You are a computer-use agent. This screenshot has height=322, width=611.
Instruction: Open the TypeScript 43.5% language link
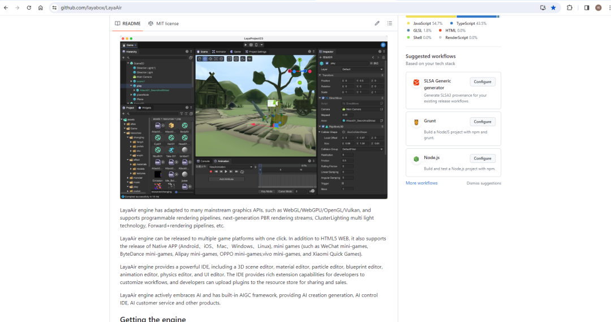468,23
